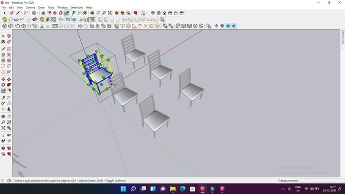345x194 pixels.
Task: Click the highlighted Scale tool in top toolbar
Action: click(x=67, y=13)
